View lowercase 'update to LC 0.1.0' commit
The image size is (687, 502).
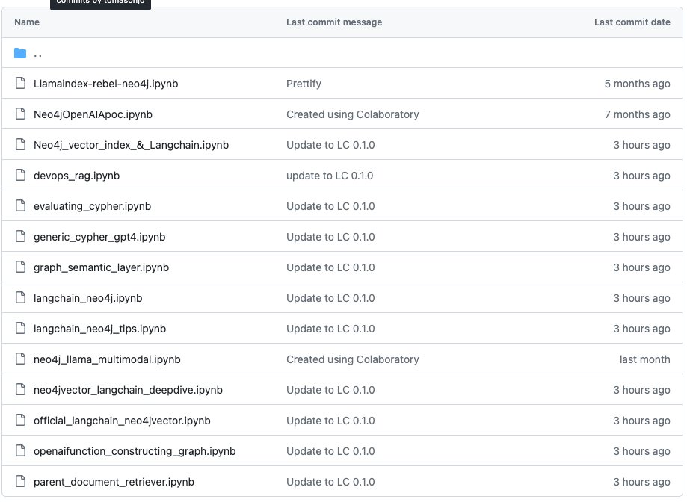(x=330, y=176)
